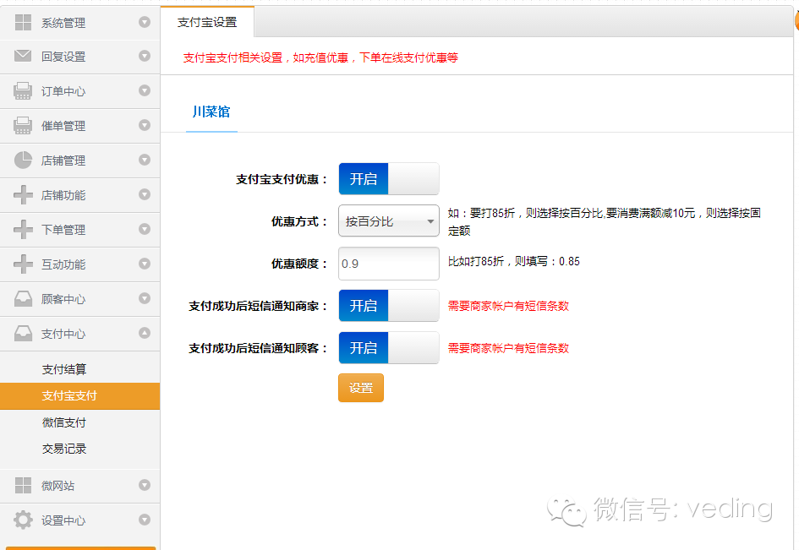
Task: Open 支付结算 submenu item
Action: click(x=64, y=369)
